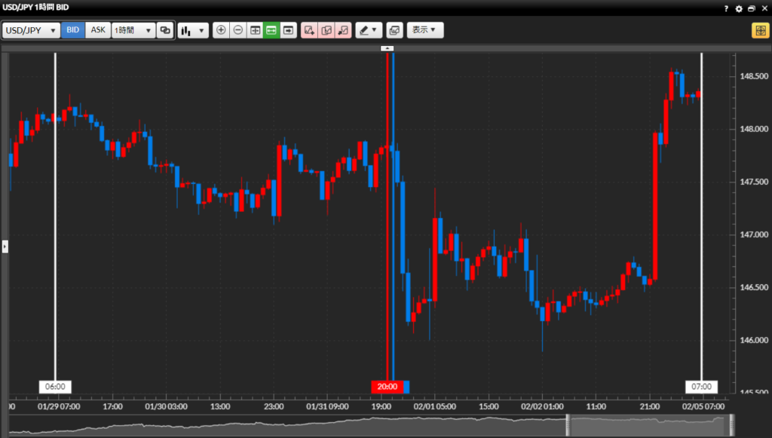Click the reset chart zoom icon

click(256, 30)
